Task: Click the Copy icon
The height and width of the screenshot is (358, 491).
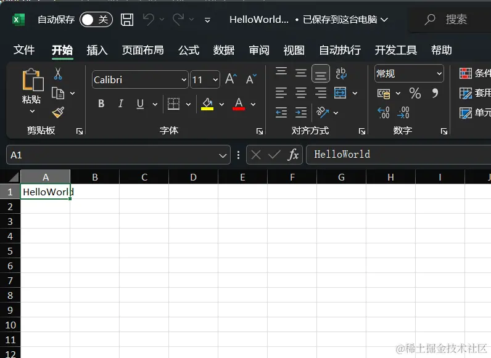Action: coord(58,93)
